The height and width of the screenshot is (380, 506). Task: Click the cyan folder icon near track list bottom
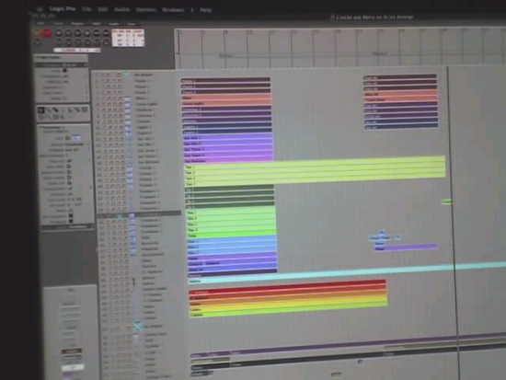137,327
